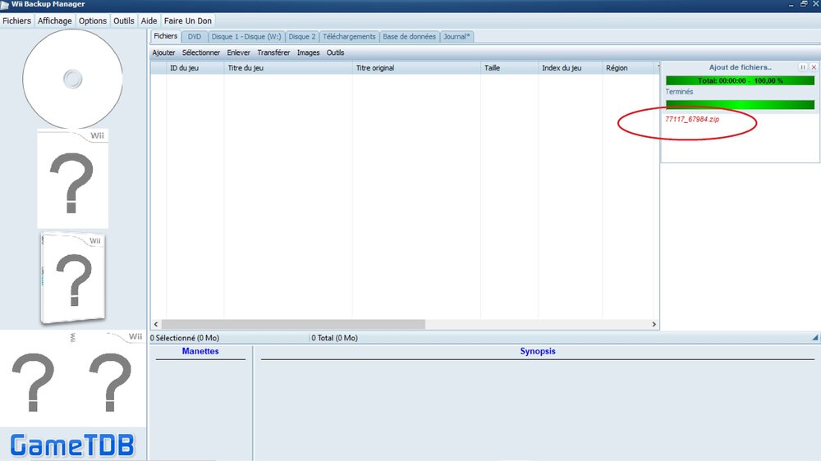Viewport: 821px width, 461px height.
Task: Click the 3D box cover placeholder
Action: tap(73, 279)
